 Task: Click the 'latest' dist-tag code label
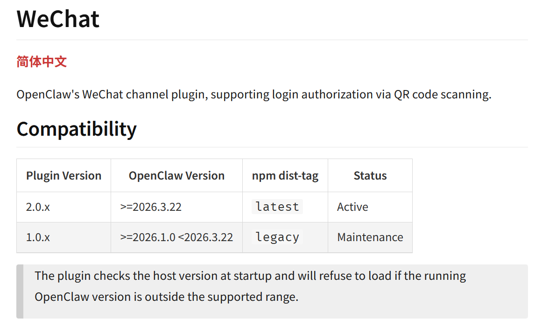[277, 207]
